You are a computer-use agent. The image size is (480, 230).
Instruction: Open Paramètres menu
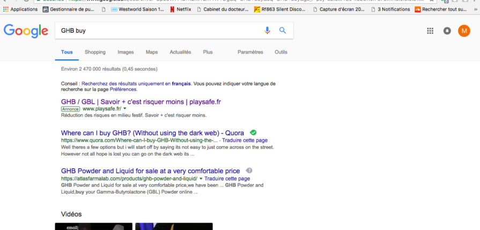tap(250, 52)
